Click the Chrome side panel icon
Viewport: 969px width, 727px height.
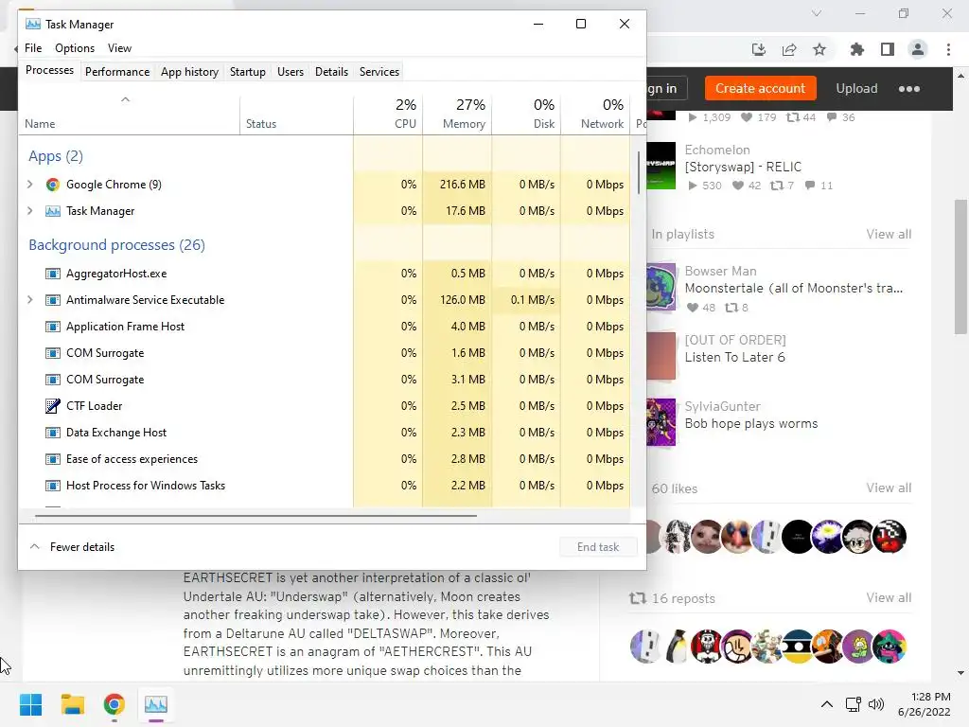888,49
